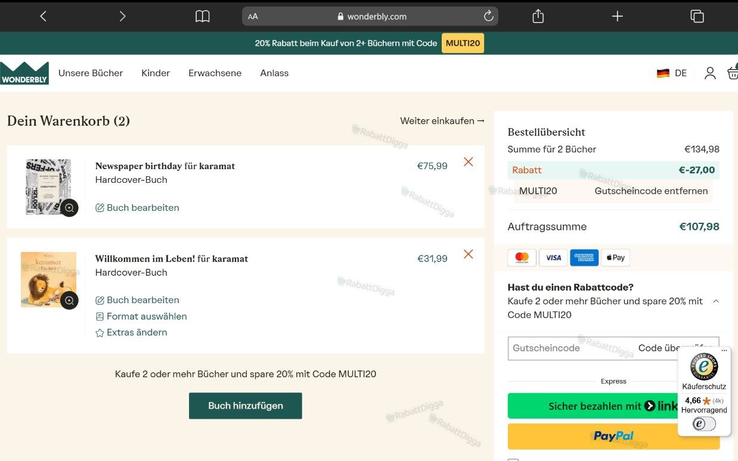The height and width of the screenshot is (461, 738).
Task: Collapse the Rabattcode section chevron
Action: pyautogui.click(x=716, y=301)
